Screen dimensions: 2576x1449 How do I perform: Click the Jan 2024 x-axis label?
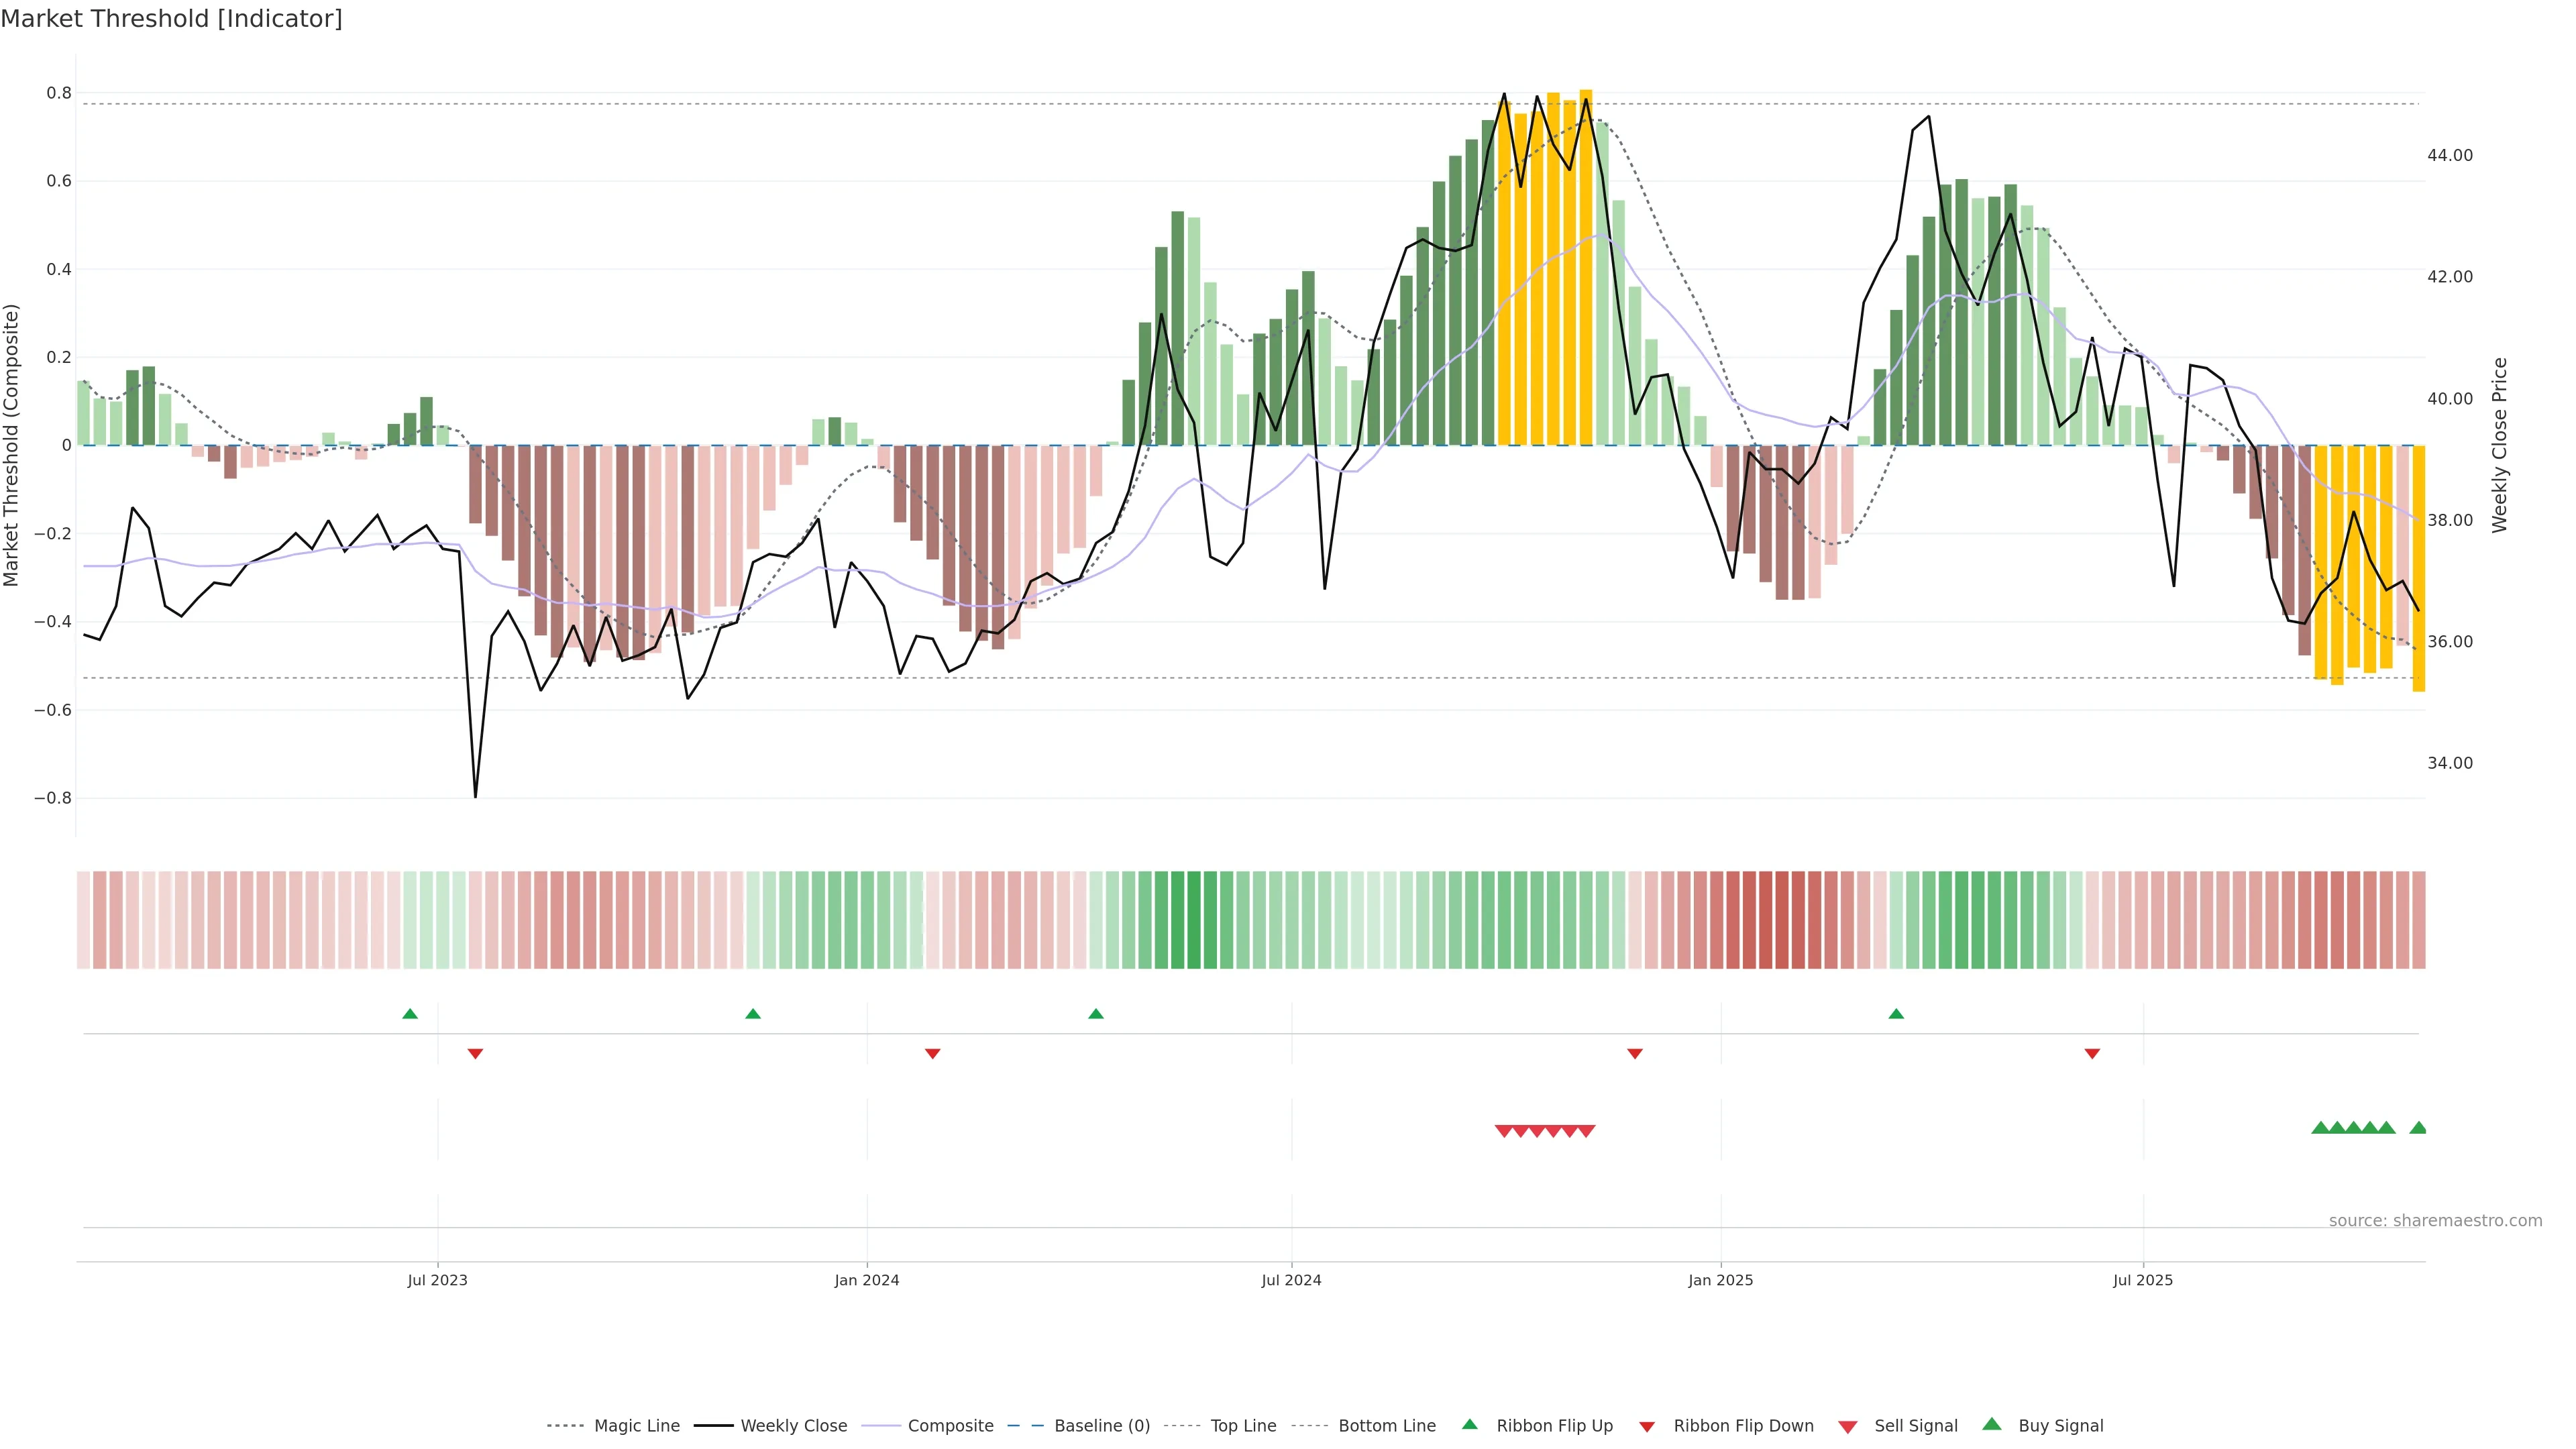click(867, 1280)
